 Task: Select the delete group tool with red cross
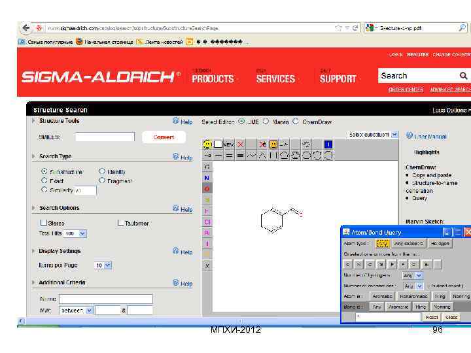click(x=262, y=144)
